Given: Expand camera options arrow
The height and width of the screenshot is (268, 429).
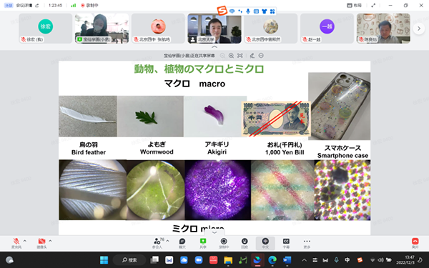Looking at the screenshot, I should click(50, 241).
